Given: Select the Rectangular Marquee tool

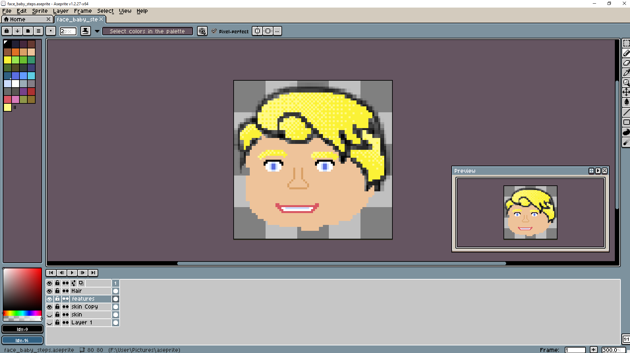Looking at the screenshot, I should coord(626,43).
